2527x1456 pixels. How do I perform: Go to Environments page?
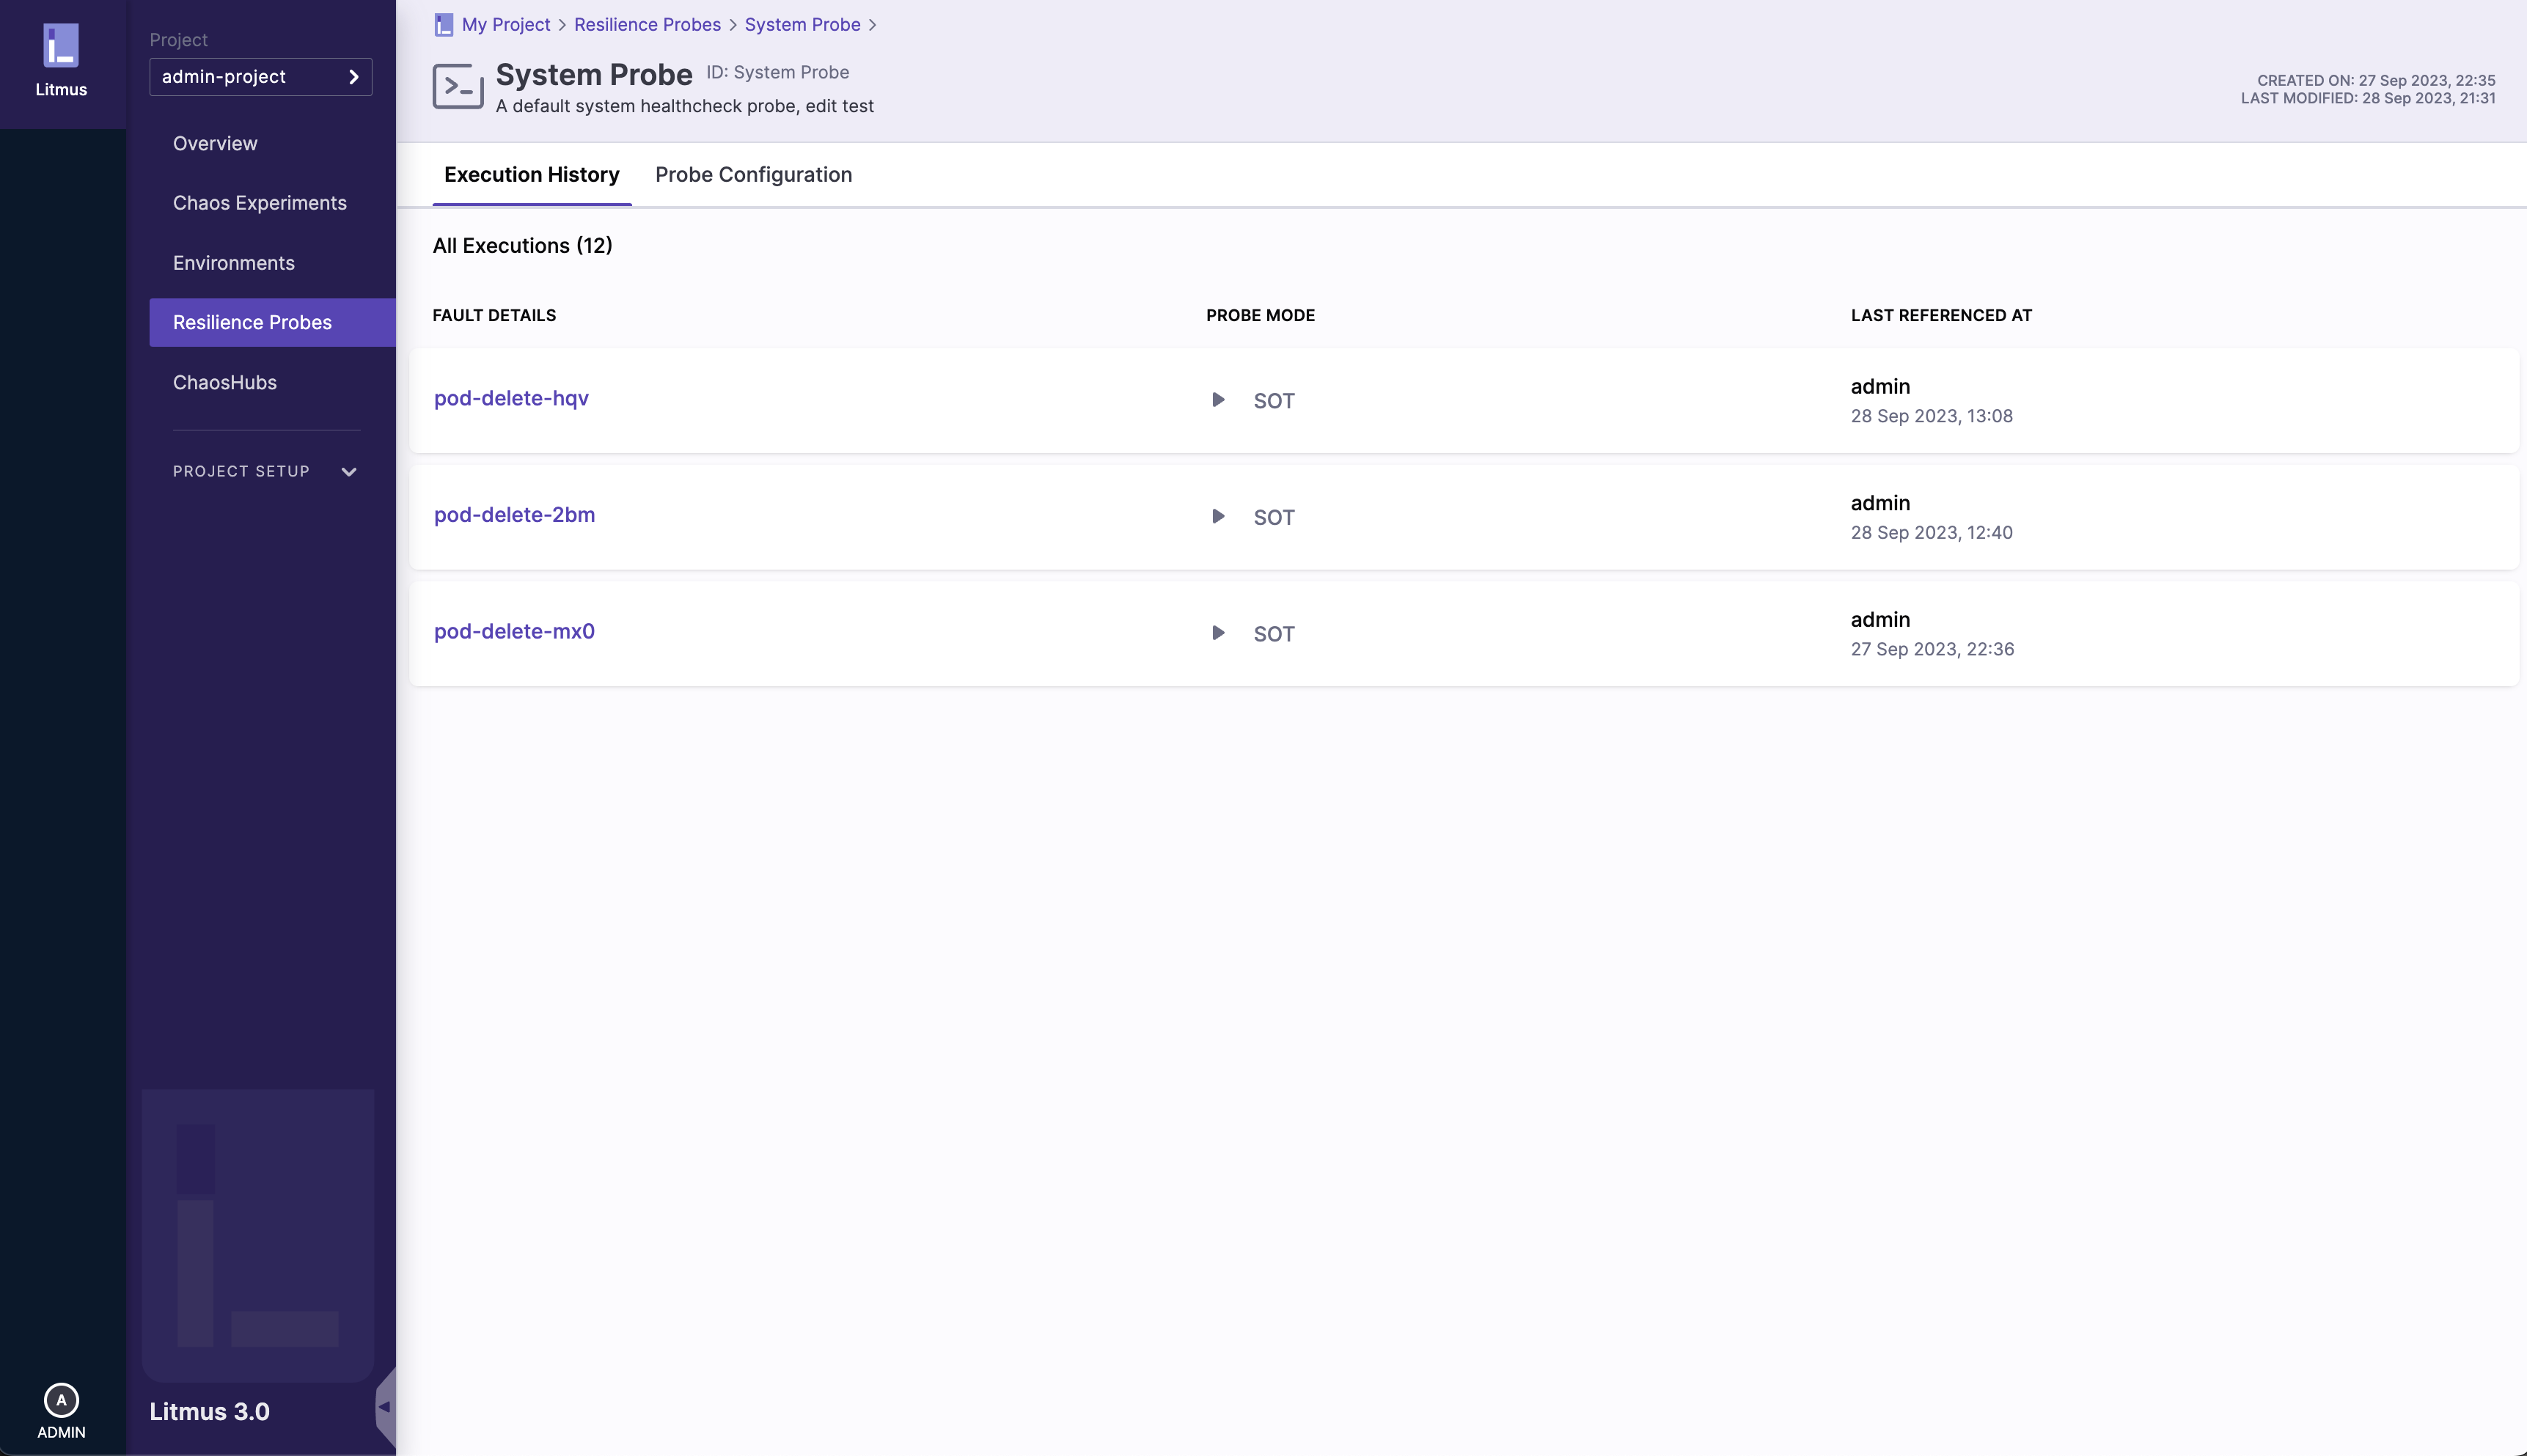(233, 263)
